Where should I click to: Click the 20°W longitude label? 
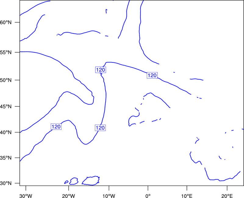[x=69, y=196]
